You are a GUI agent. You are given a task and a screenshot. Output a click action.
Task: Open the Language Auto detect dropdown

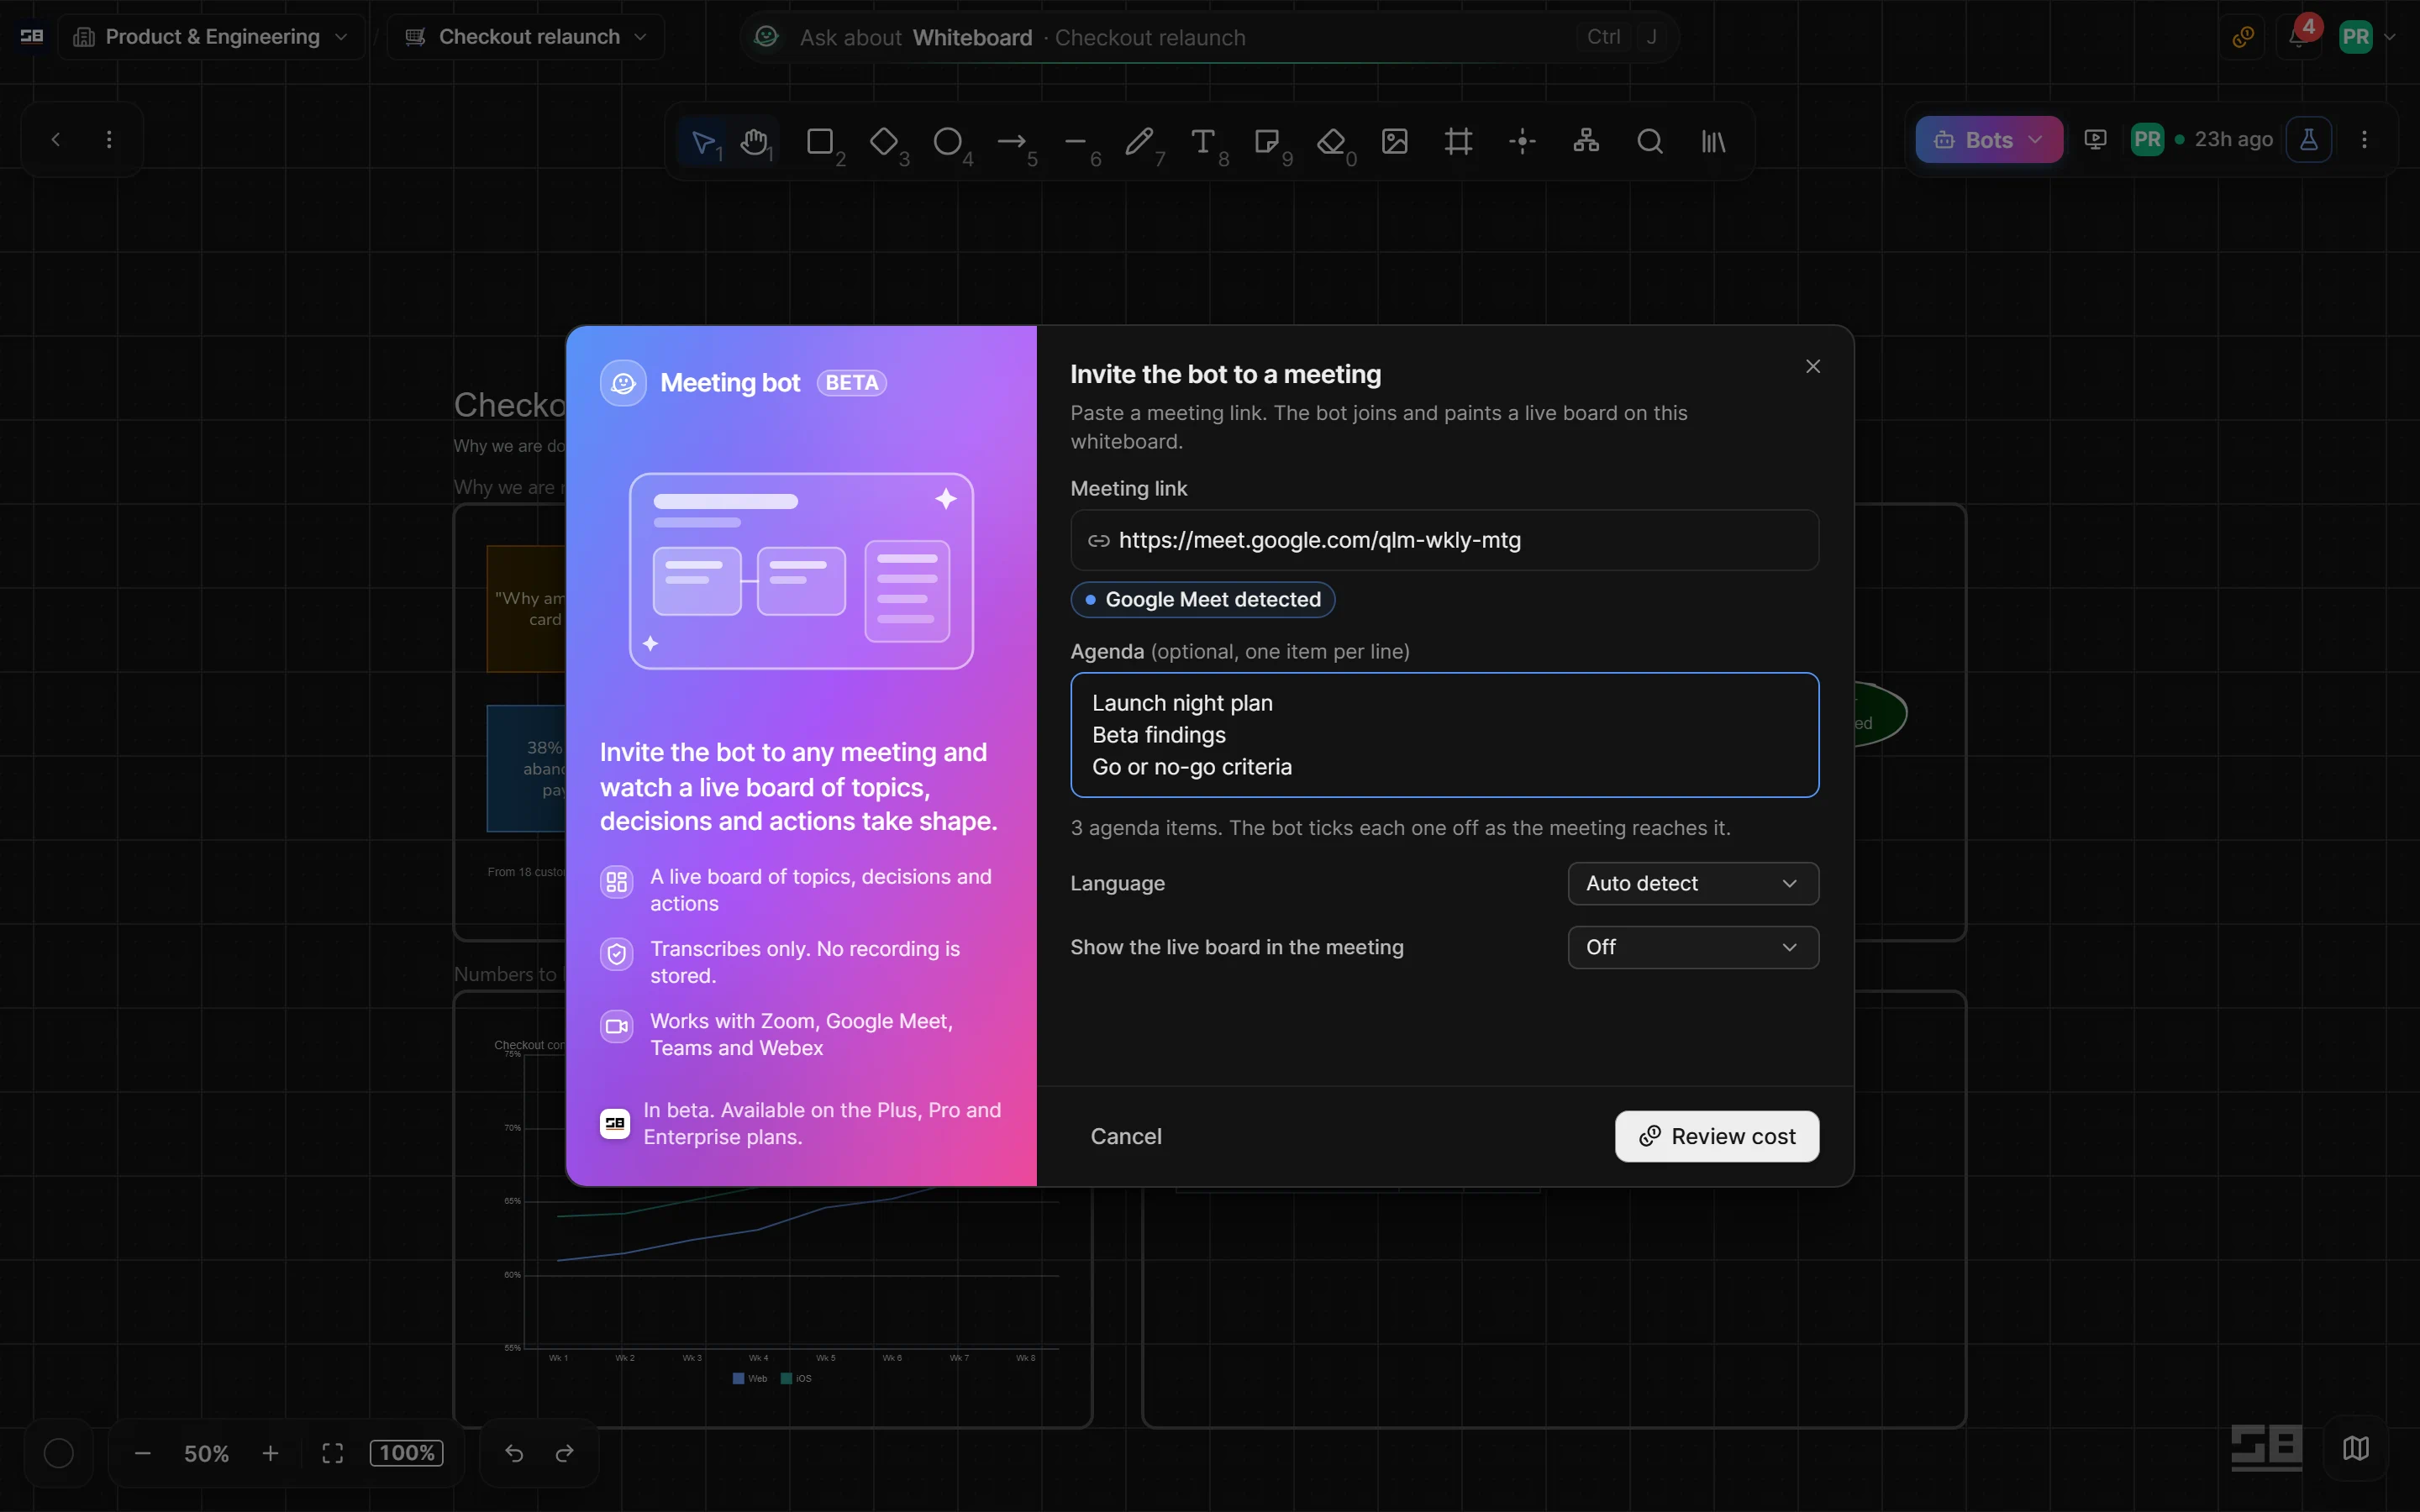point(1693,883)
